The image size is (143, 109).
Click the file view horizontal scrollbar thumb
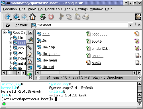click(60, 73)
